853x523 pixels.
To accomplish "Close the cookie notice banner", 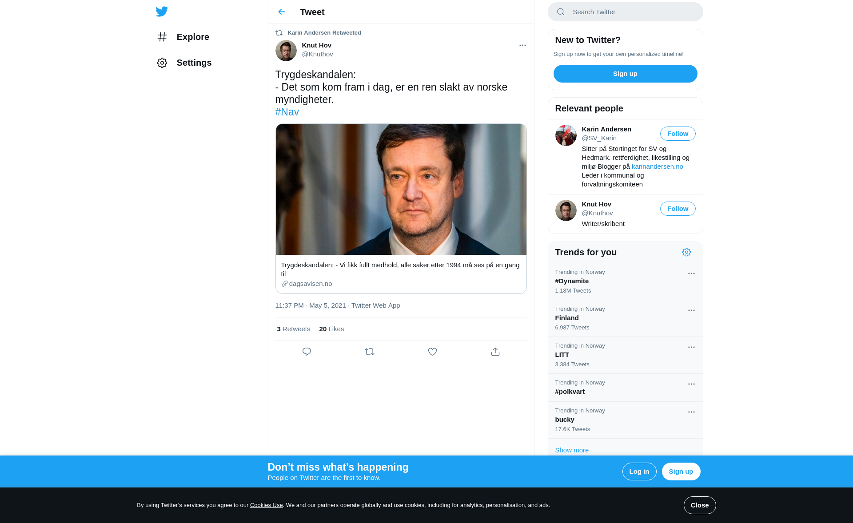I will point(699,505).
